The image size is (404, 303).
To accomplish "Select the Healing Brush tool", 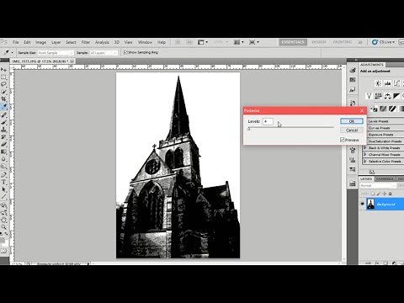I will coord(3,114).
